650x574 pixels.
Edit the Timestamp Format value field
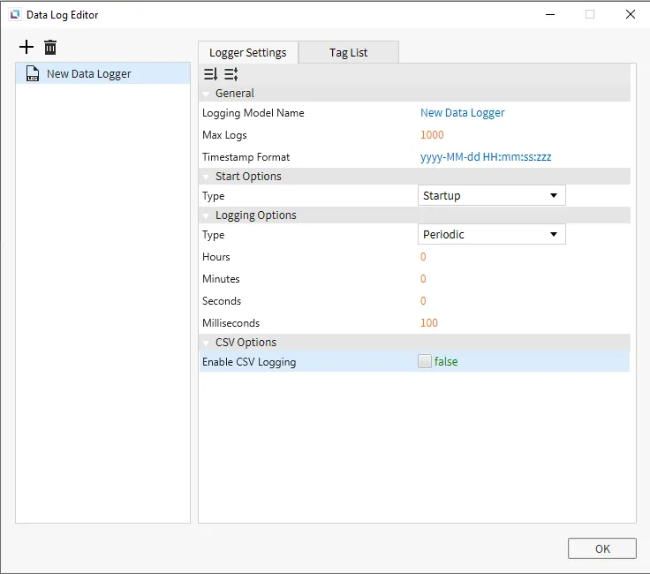click(x=486, y=157)
